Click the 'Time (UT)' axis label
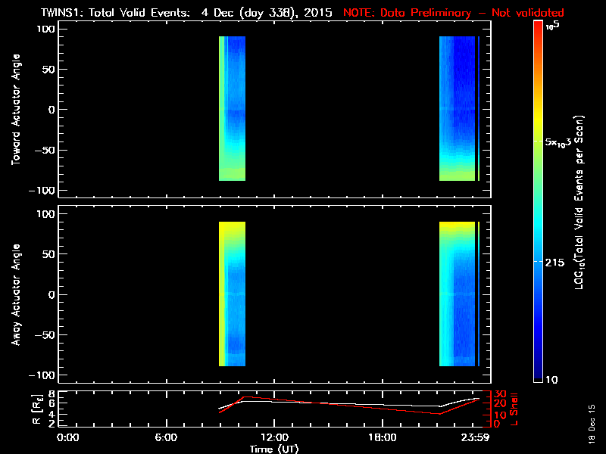The width and height of the screenshot is (606, 454). tap(274, 449)
